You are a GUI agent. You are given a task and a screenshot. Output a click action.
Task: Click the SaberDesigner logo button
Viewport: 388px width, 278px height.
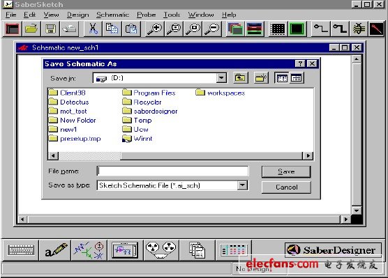pyautogui.click(x=333, y=250)
